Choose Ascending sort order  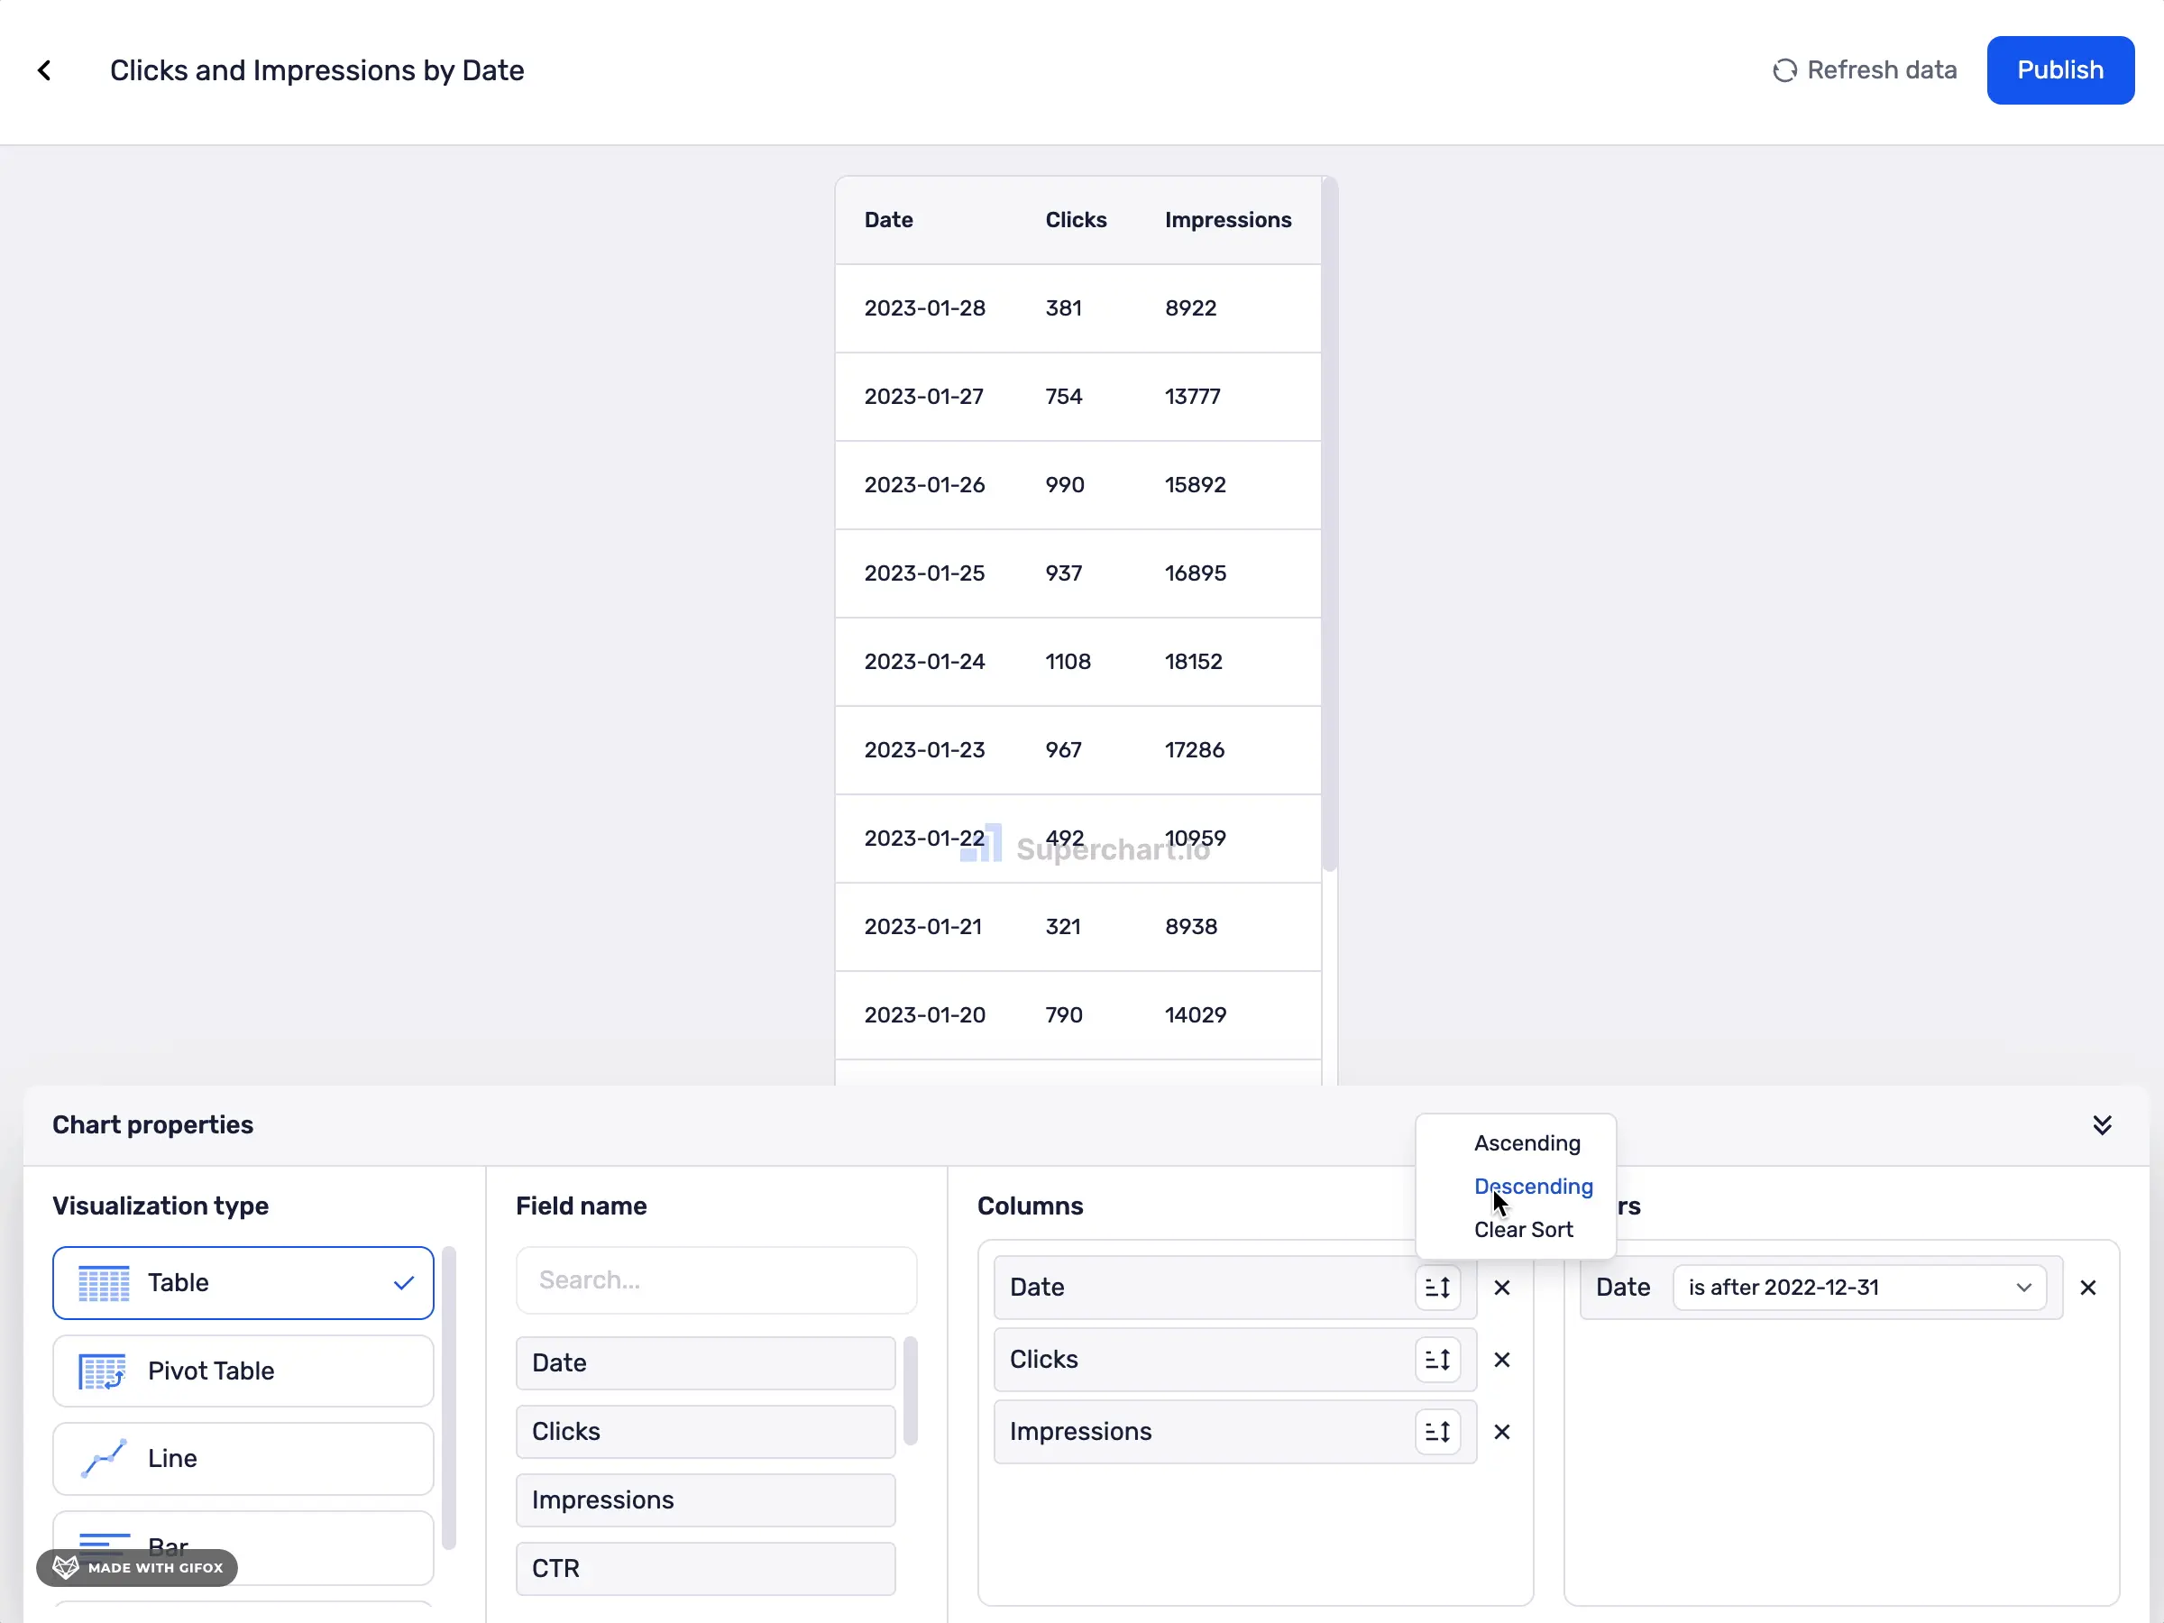[x=1527, y=1143]
